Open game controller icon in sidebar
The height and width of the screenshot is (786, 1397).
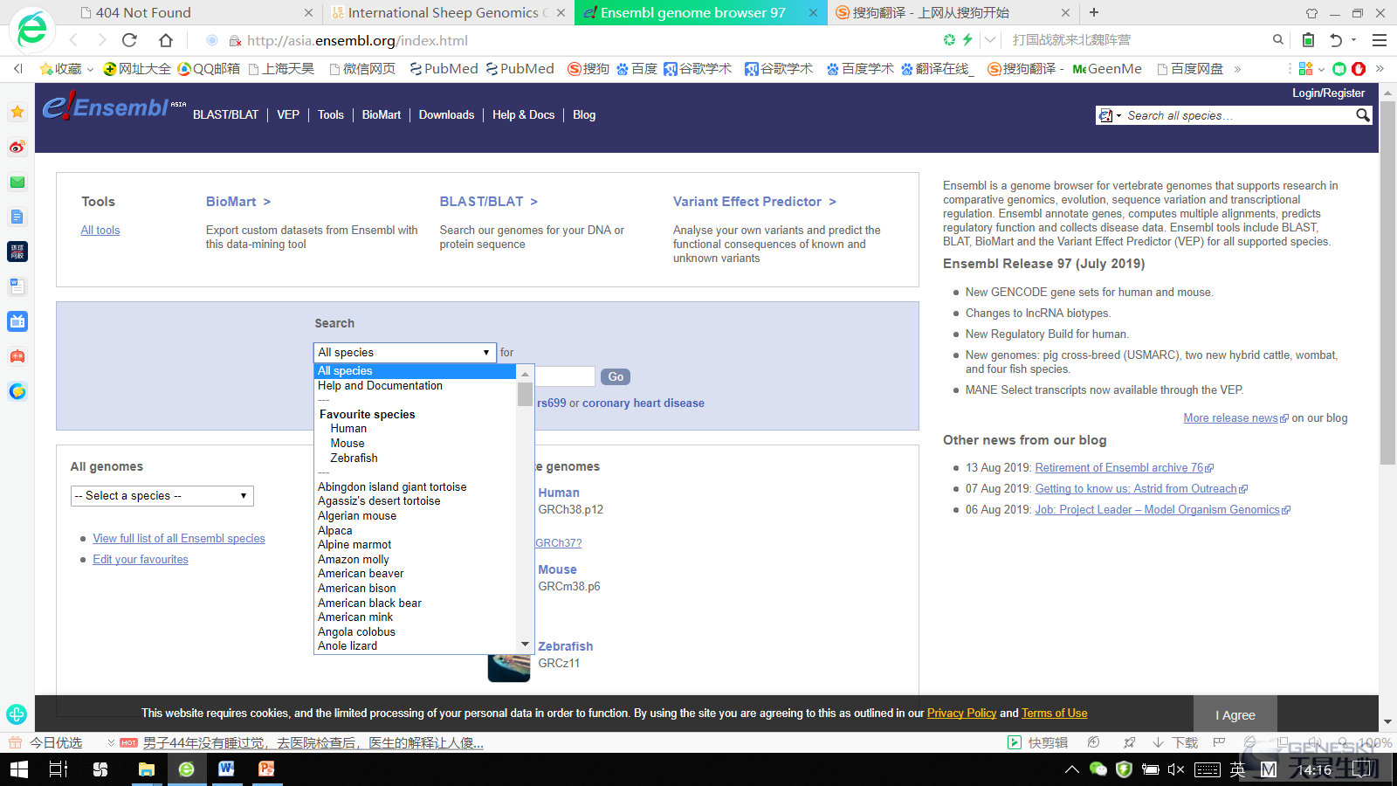[x=17, y=356]
